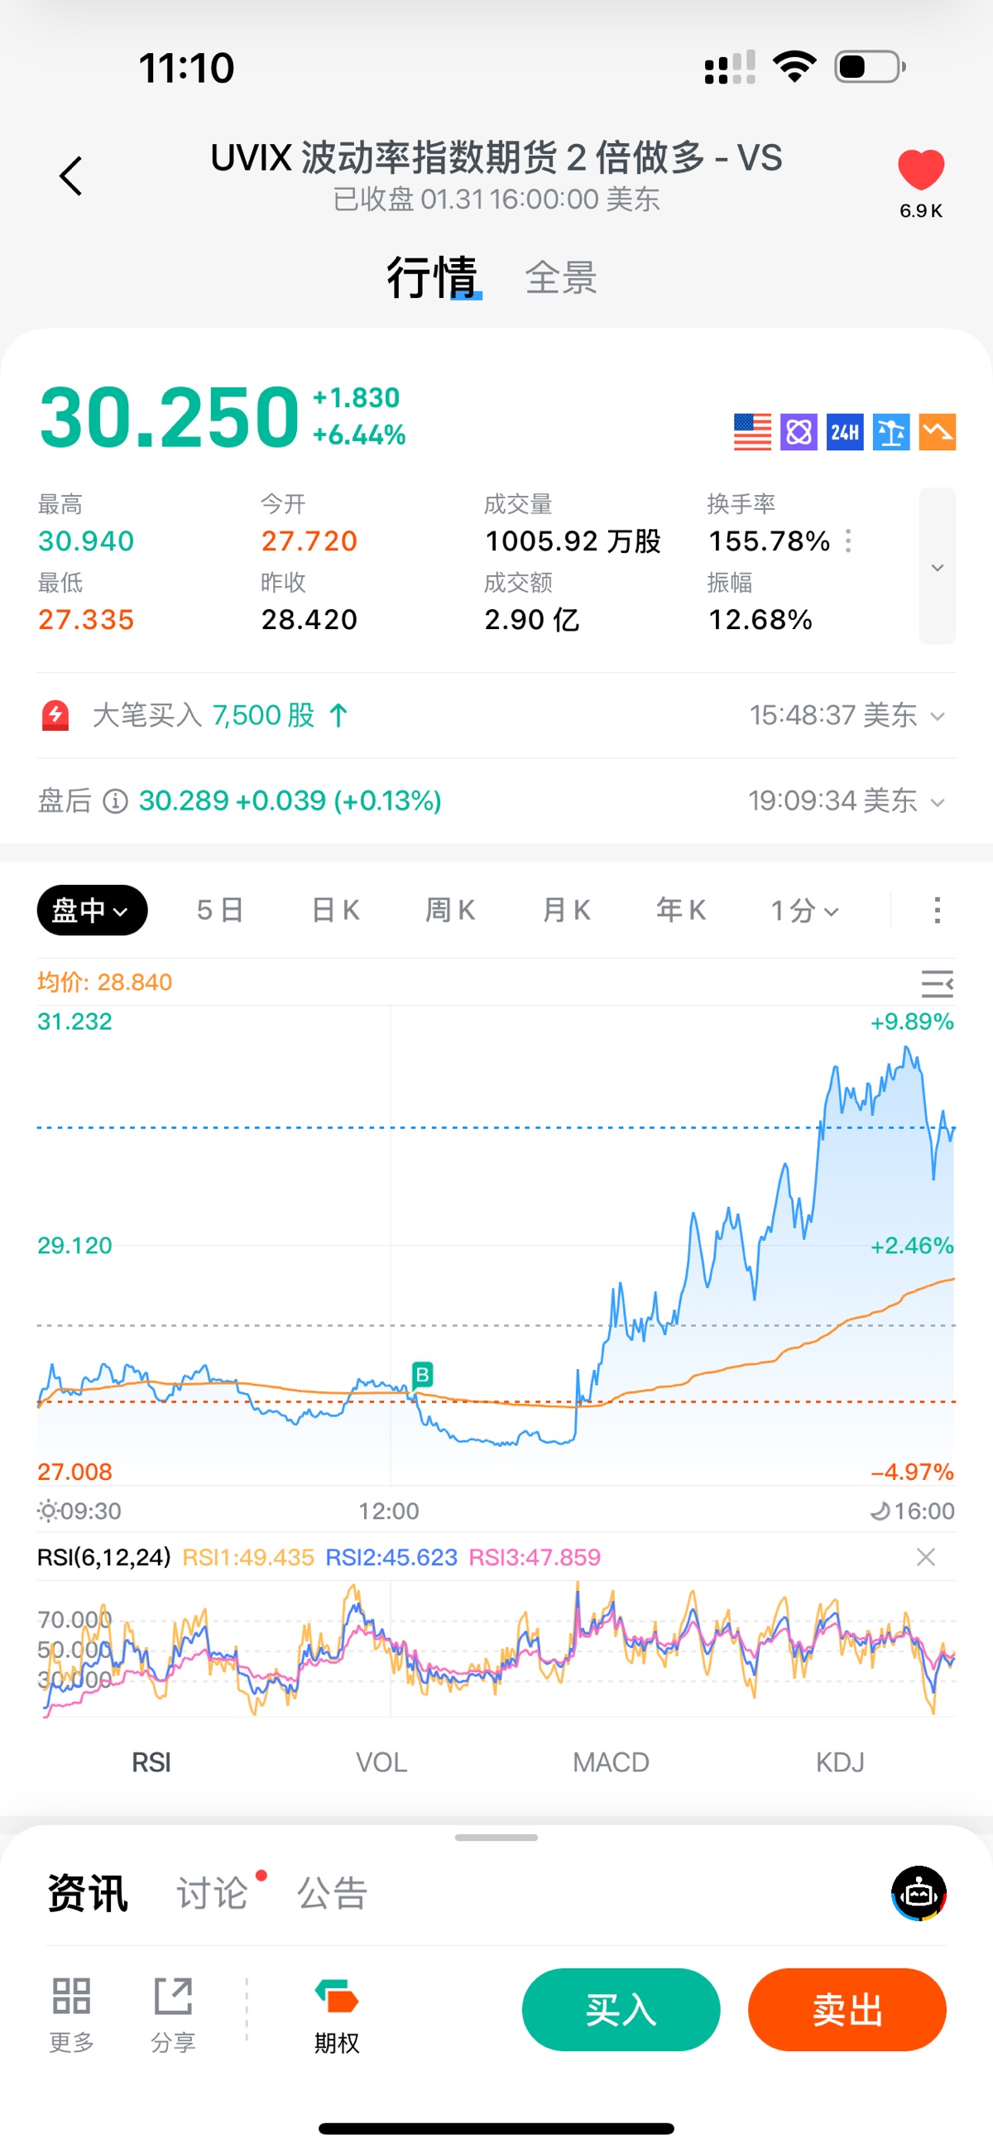The height and width of the screenshot is (2153, 993).
Task: Close the RSI indicator panel
Action: point(925,1557)
